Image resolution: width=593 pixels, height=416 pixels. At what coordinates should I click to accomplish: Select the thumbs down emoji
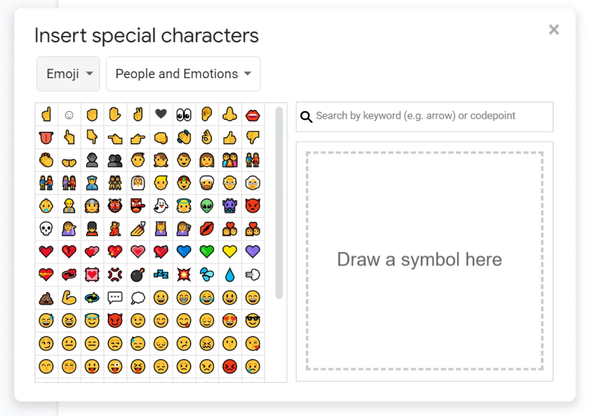(252, 138)
